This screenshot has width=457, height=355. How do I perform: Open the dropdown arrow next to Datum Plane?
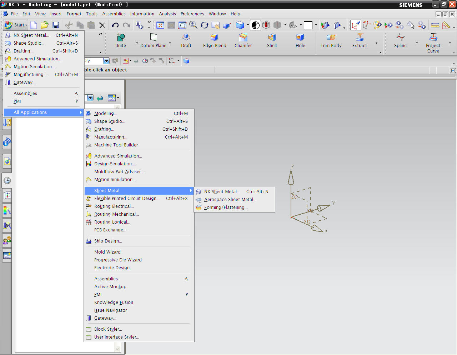(x=170, y=43)
